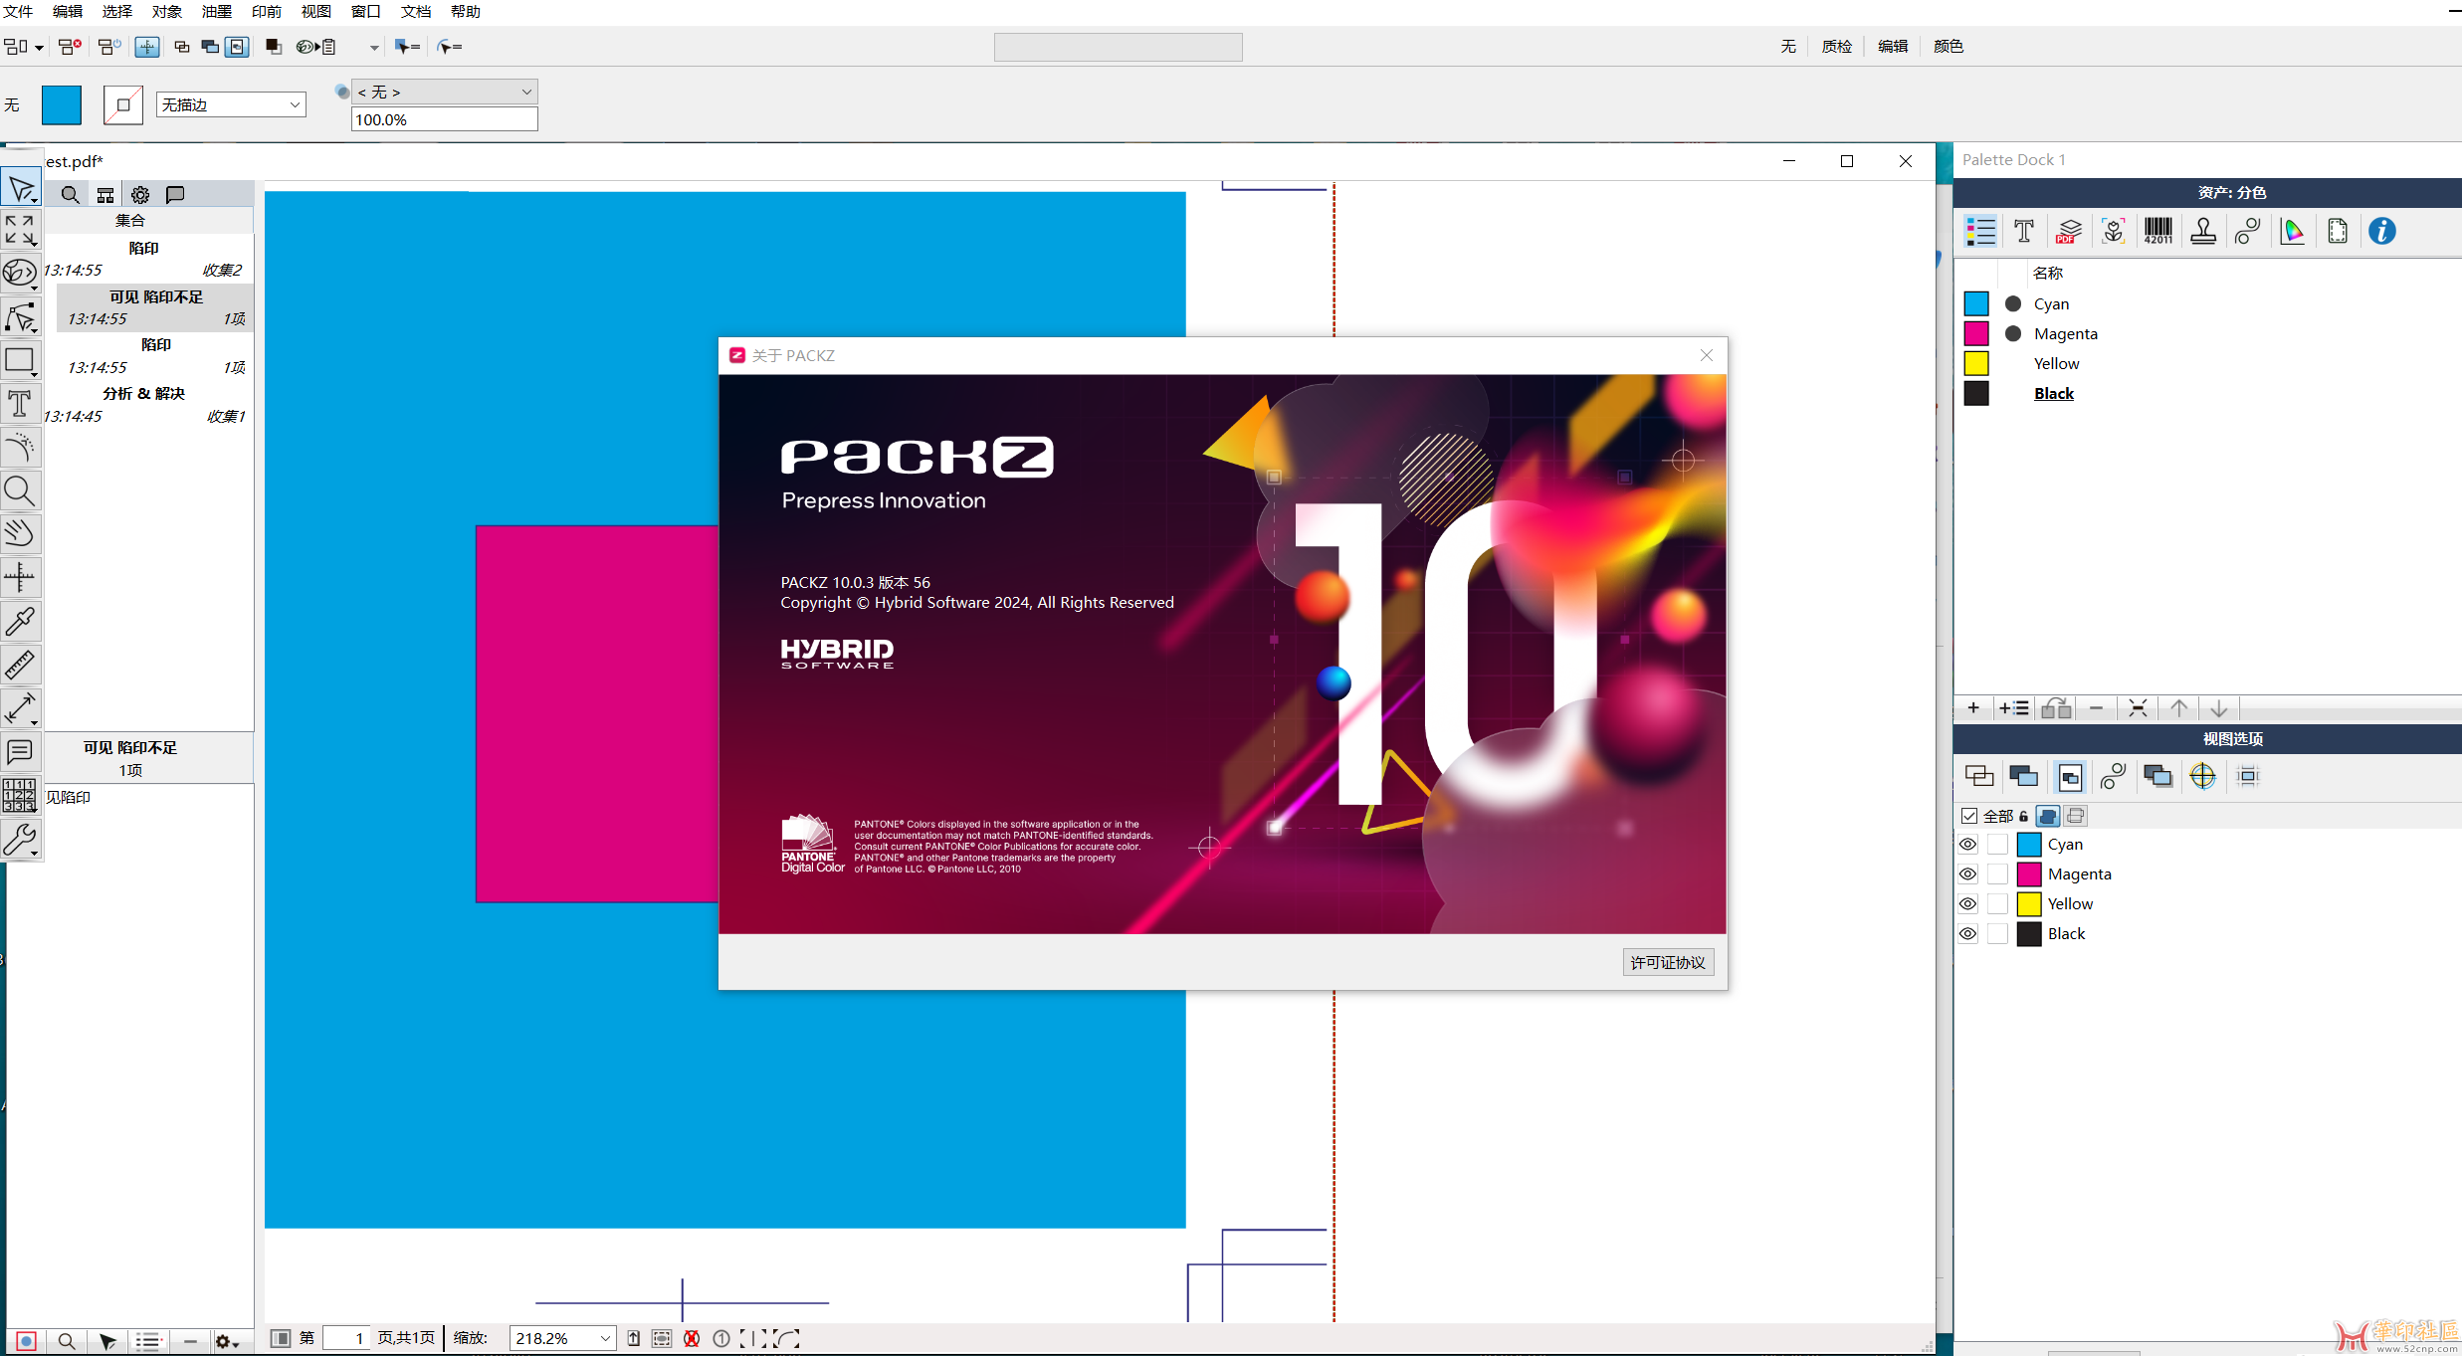Open the 印前 menu
This screenshot has width=2462, height=1356.
(x=266, y=11)
